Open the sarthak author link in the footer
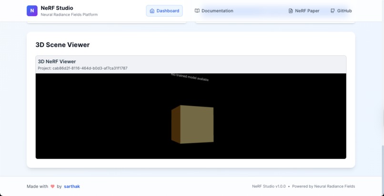Screen dimensions: 384x196 (72, 186)
